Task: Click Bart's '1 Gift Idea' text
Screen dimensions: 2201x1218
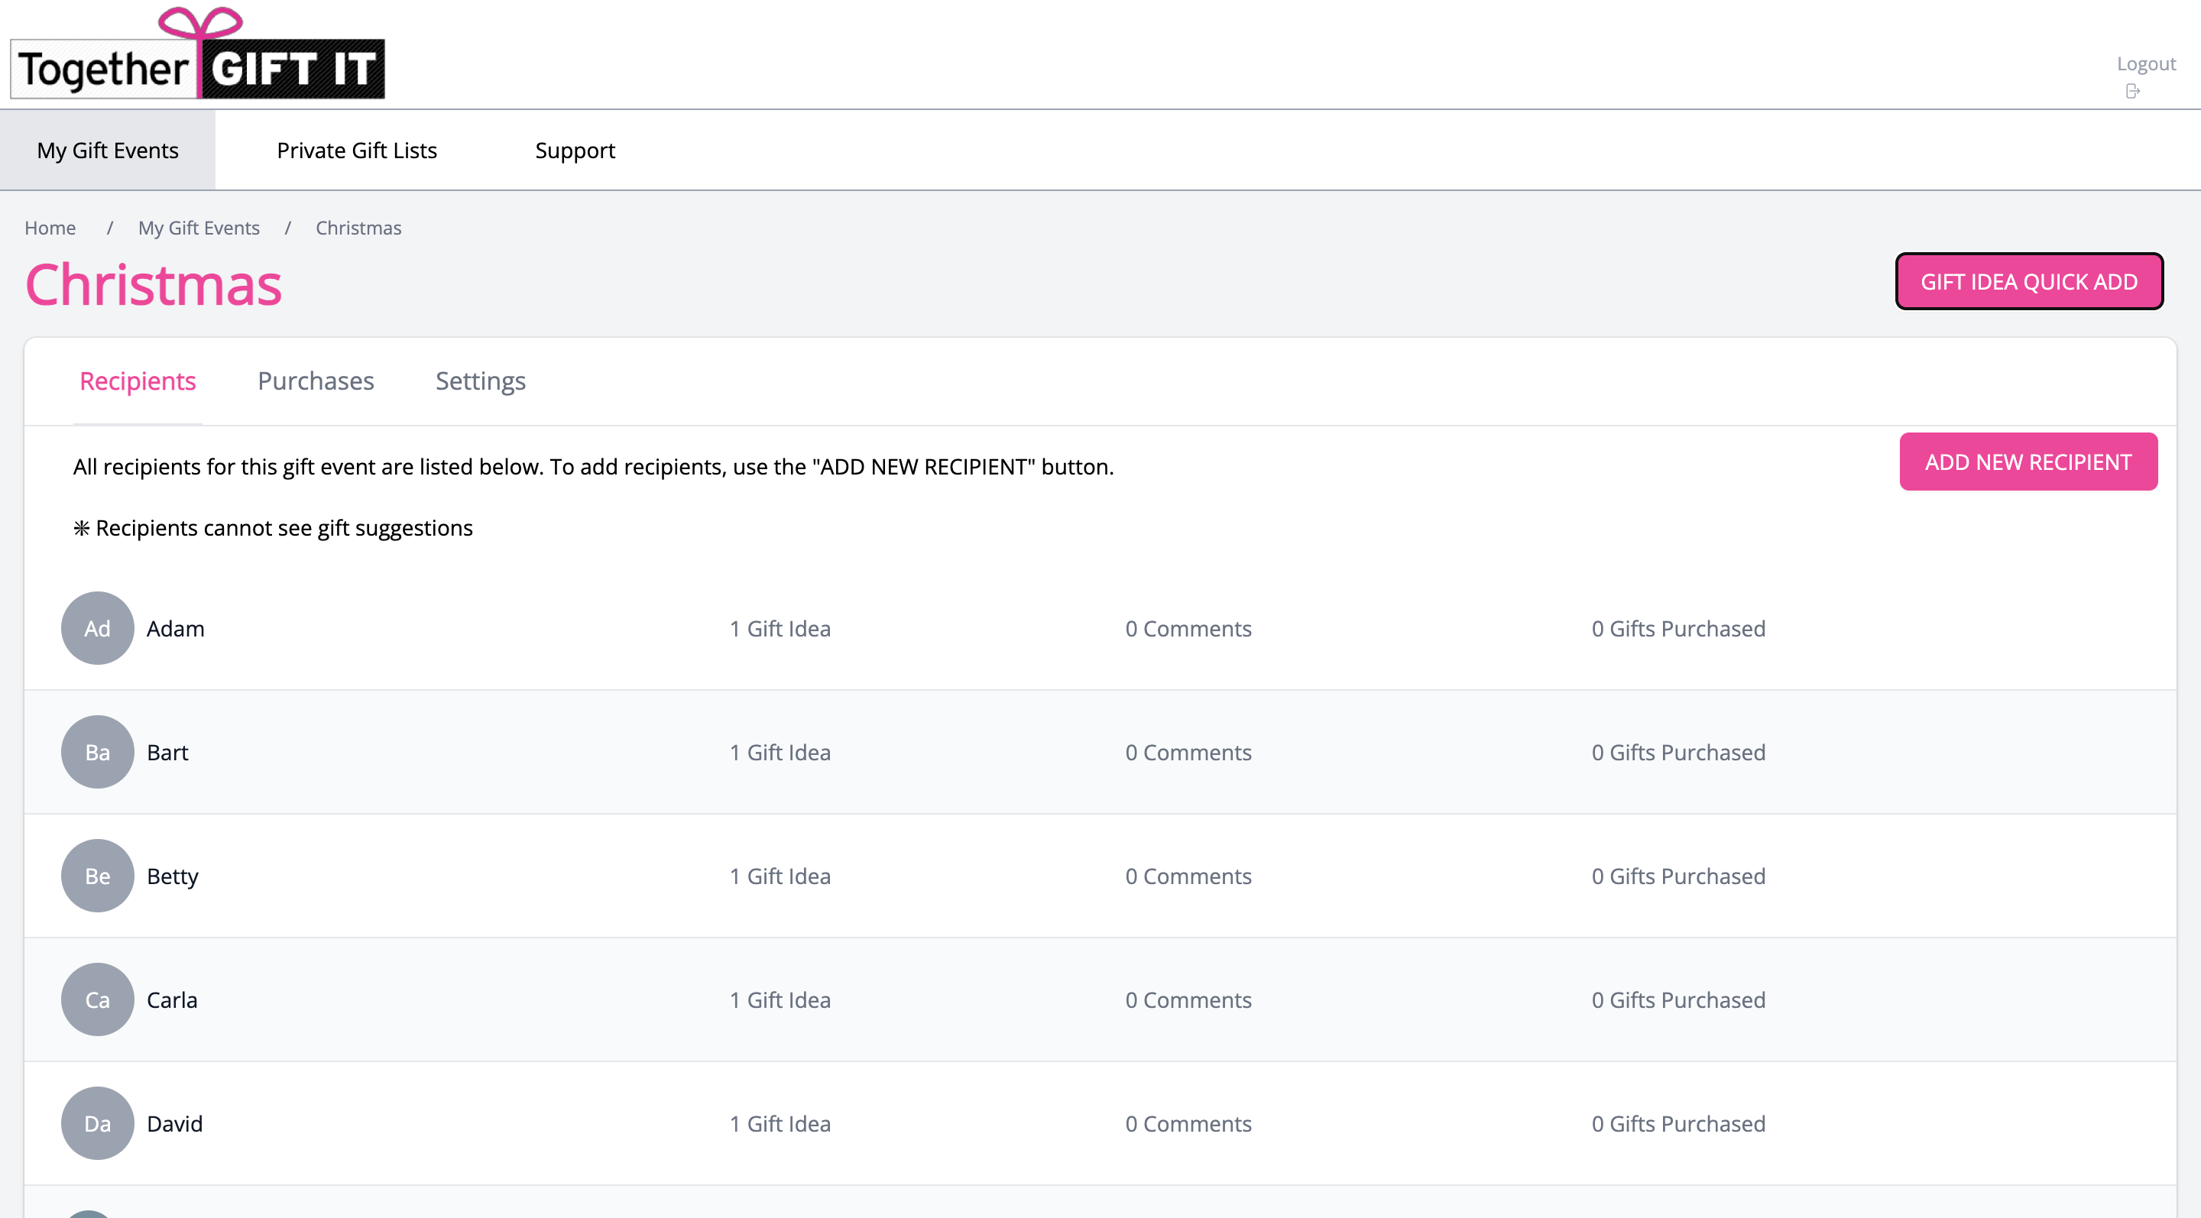Action: [780, 753]
